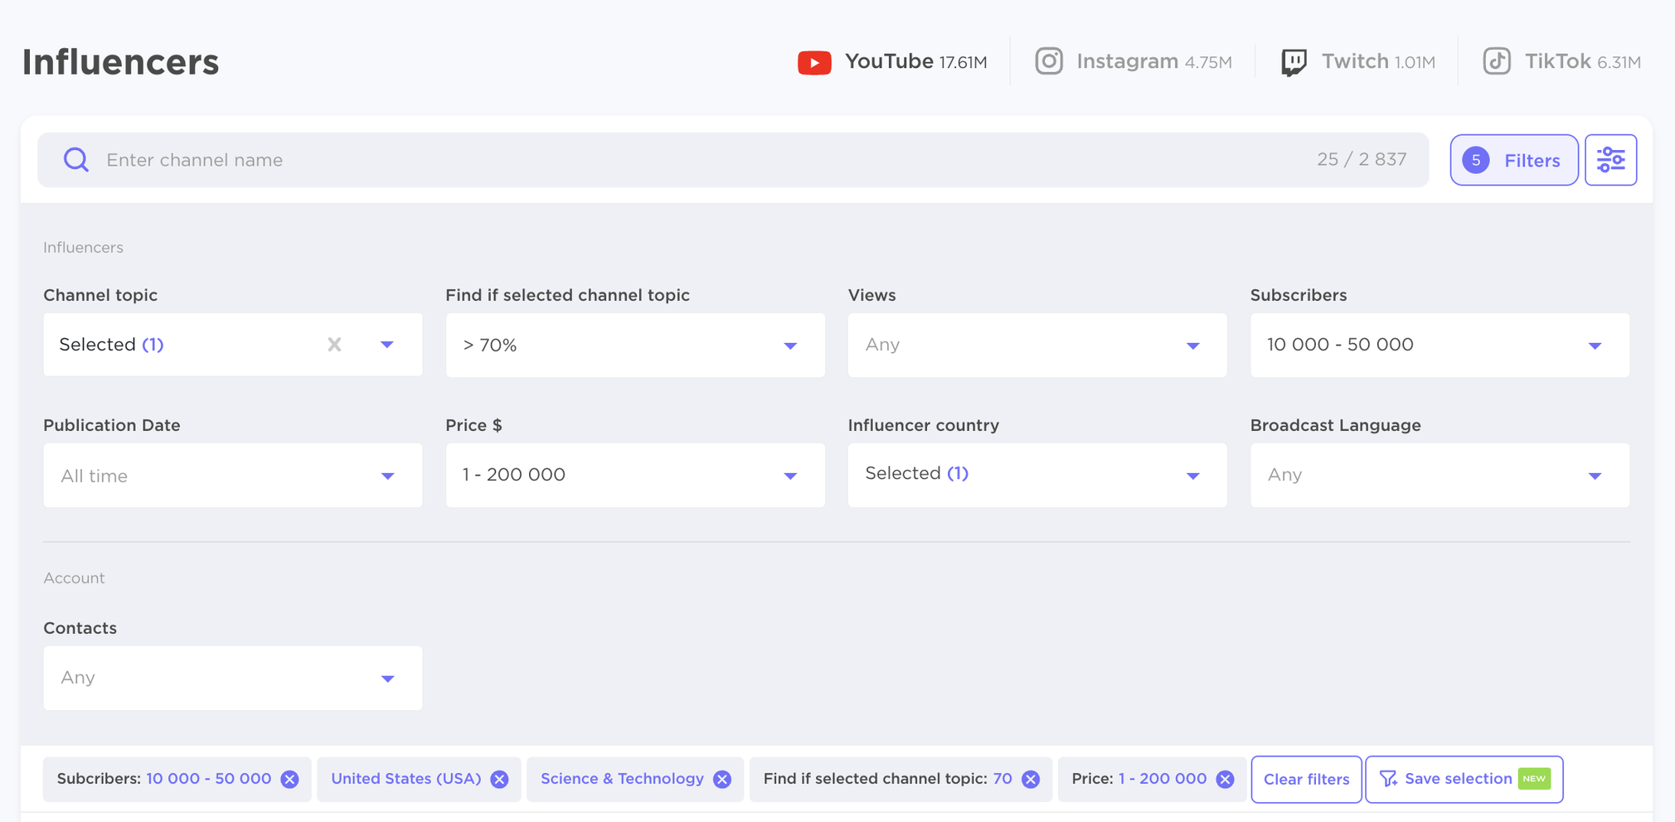Clear the Channel topic selection with X
This screenshot has width=1675, height=822.
coord(334,345)
